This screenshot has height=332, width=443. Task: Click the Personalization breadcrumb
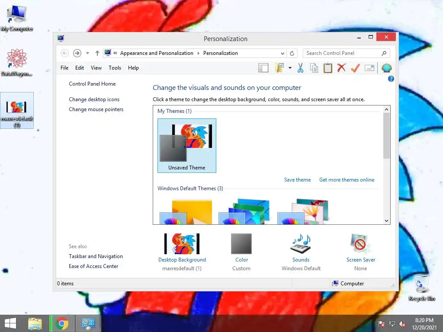[221, 53]
